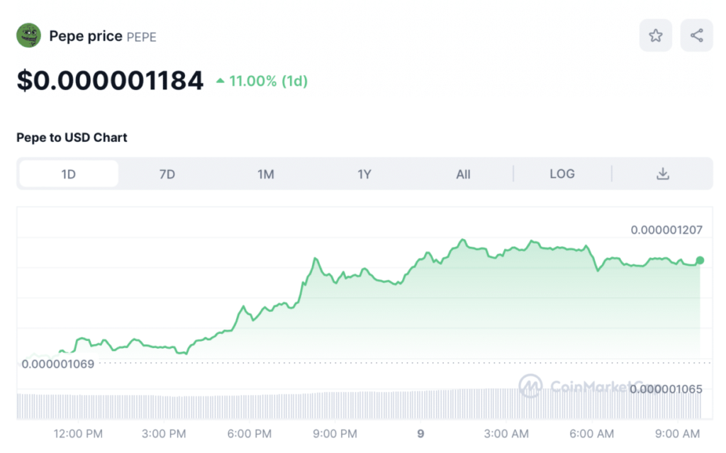The width and height of the screenshot is (726, 453).
Task: View the All time chart range
Action: tap(463, 174)
